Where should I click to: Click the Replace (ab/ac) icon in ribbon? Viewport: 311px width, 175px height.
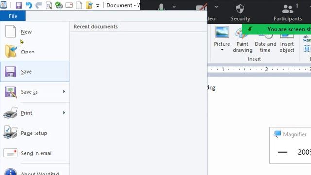(307, 38)
